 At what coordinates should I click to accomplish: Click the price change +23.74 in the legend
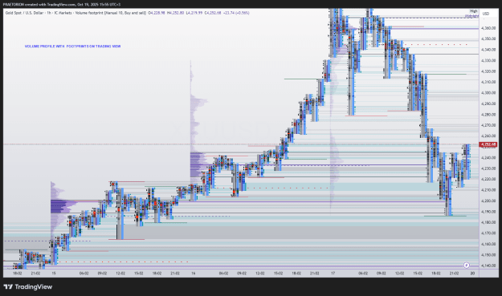coord(229,13)
